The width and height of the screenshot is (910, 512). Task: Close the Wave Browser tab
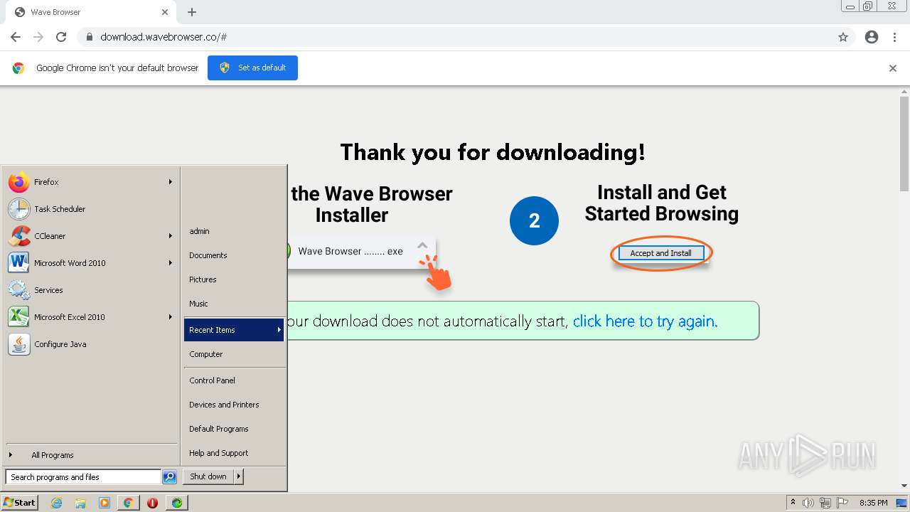[165, 12]
